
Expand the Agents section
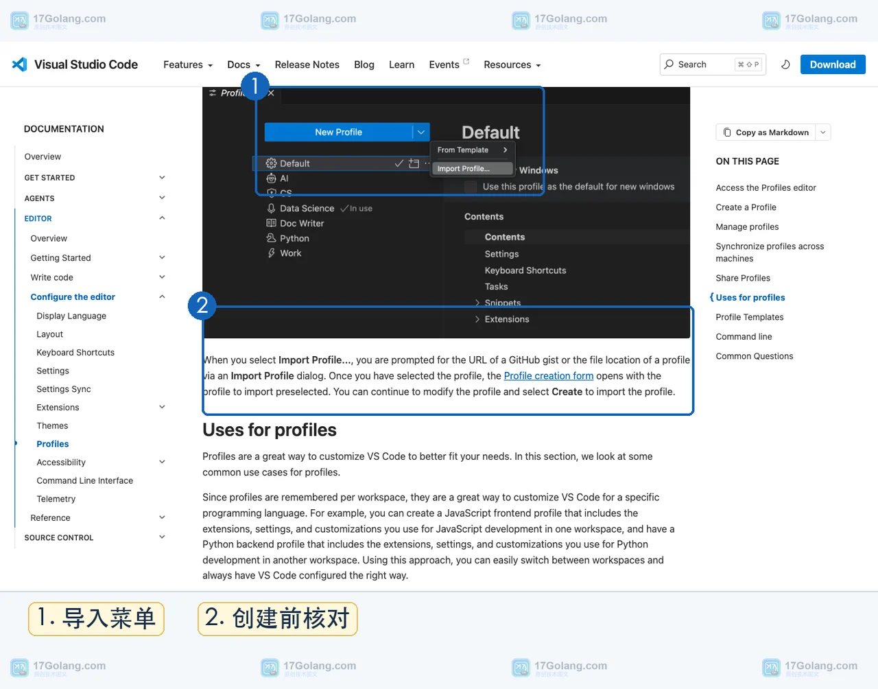click(x=162, y=198)
